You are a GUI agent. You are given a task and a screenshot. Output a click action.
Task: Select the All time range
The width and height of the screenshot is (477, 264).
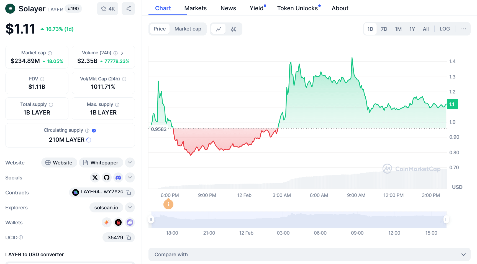(x=426, y=29)
